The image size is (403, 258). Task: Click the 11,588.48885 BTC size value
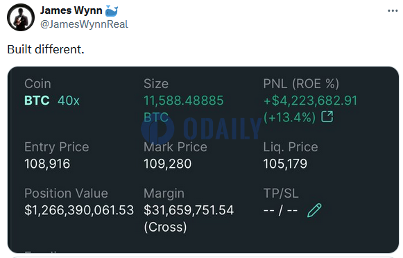point(184,108)
